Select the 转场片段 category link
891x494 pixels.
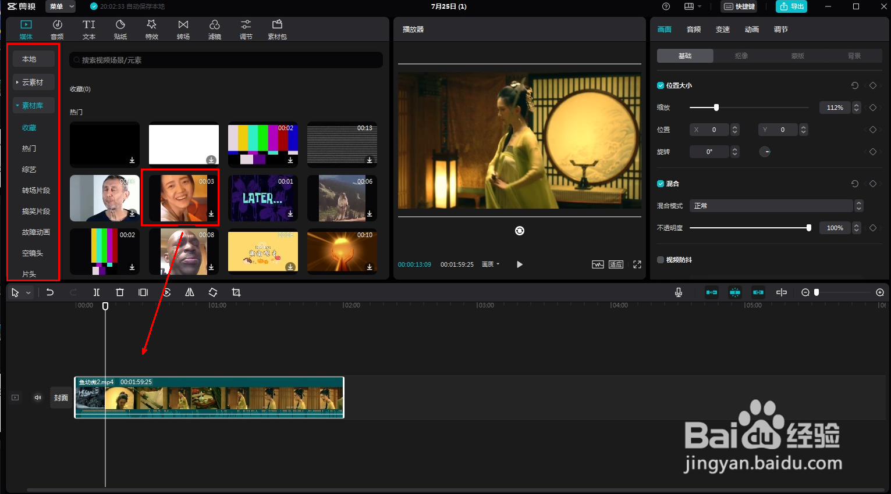(36, 191)
